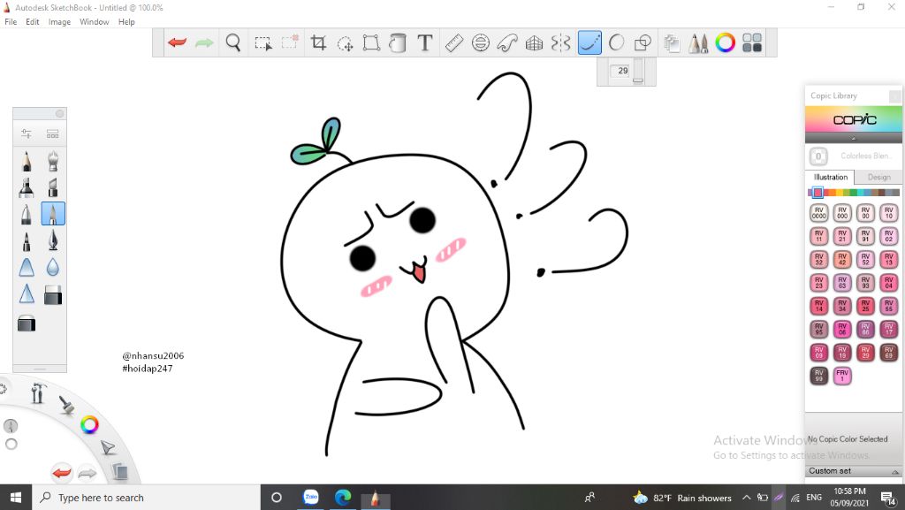Click the Copic color family strip

click(853, 193)
